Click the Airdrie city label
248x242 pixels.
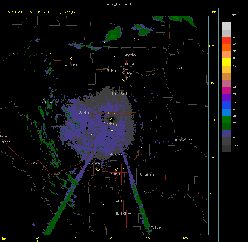tap(116, 154)
